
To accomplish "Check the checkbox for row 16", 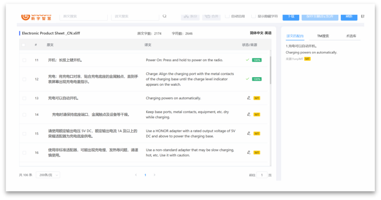I will [24, 153].
